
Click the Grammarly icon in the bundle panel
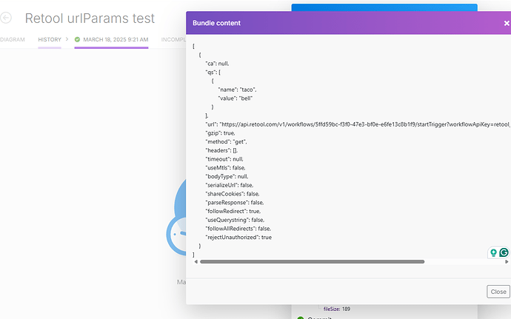[504, 252]
